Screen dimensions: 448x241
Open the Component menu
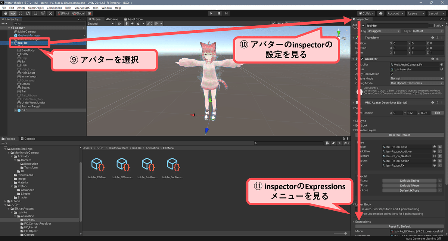[54, 7]
